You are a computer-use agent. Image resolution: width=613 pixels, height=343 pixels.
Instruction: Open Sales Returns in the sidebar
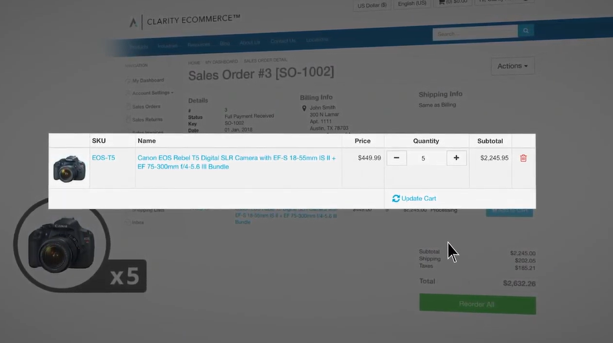coord(147,119)
